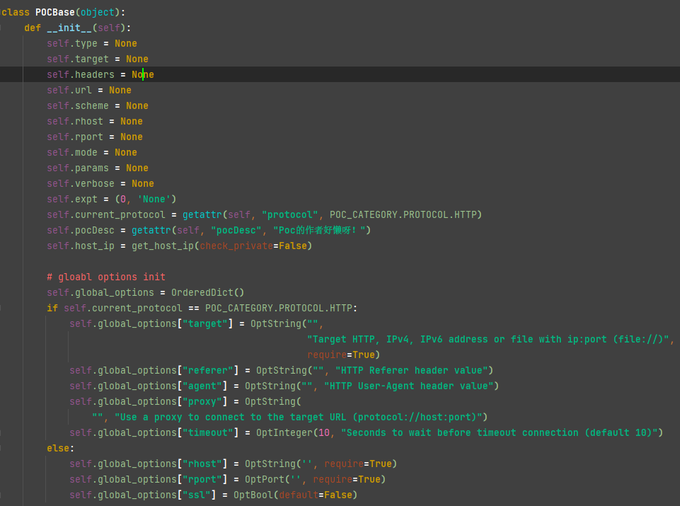Click the "HTTP User-Agent header value" string
The width and height of the screenshot is (680, 506).
pos(408,386)
